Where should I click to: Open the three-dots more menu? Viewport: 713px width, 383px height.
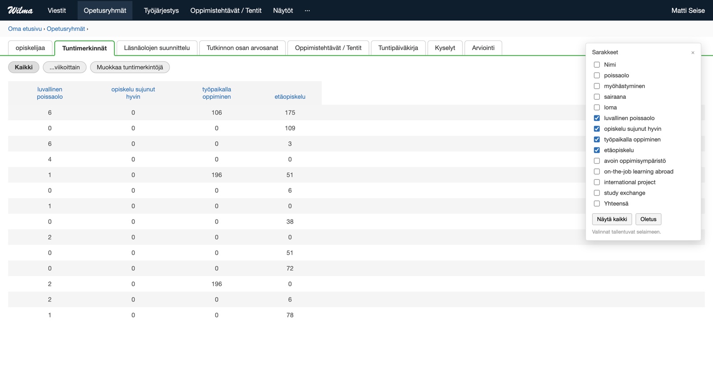click(x=307, y=10)
